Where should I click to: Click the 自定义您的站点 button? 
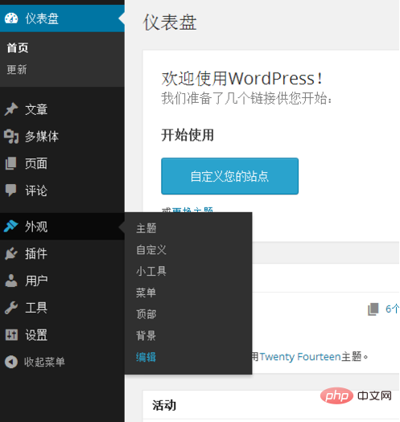coord(229,176)
